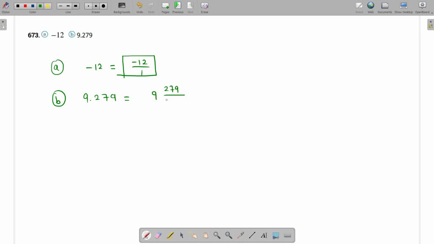Open the Pages menu
This screenshot has width=434, height=244.
(x=165, y=6)
